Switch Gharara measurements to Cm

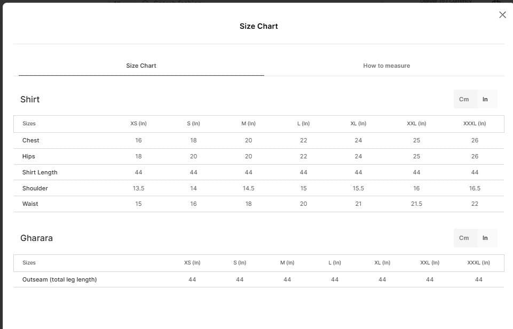[464, 238]
